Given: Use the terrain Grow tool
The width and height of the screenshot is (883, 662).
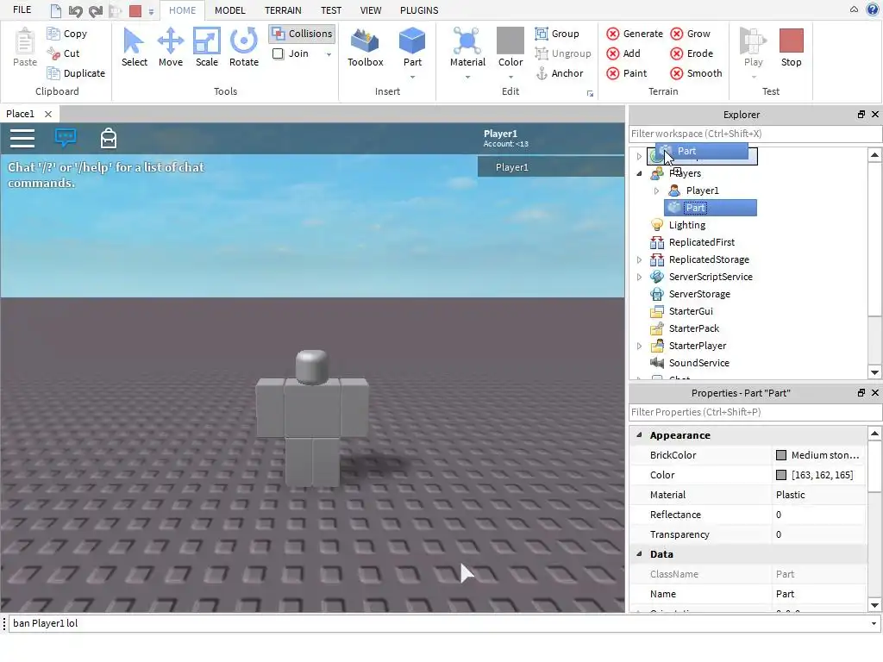Looking at the screenshot, I should point(691,34).
